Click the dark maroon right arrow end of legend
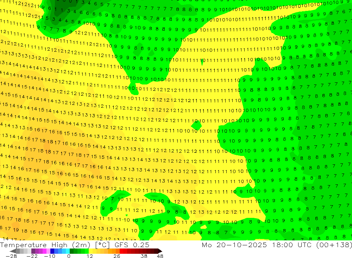Viewport: 352px width, 258px height. (160, 251)
